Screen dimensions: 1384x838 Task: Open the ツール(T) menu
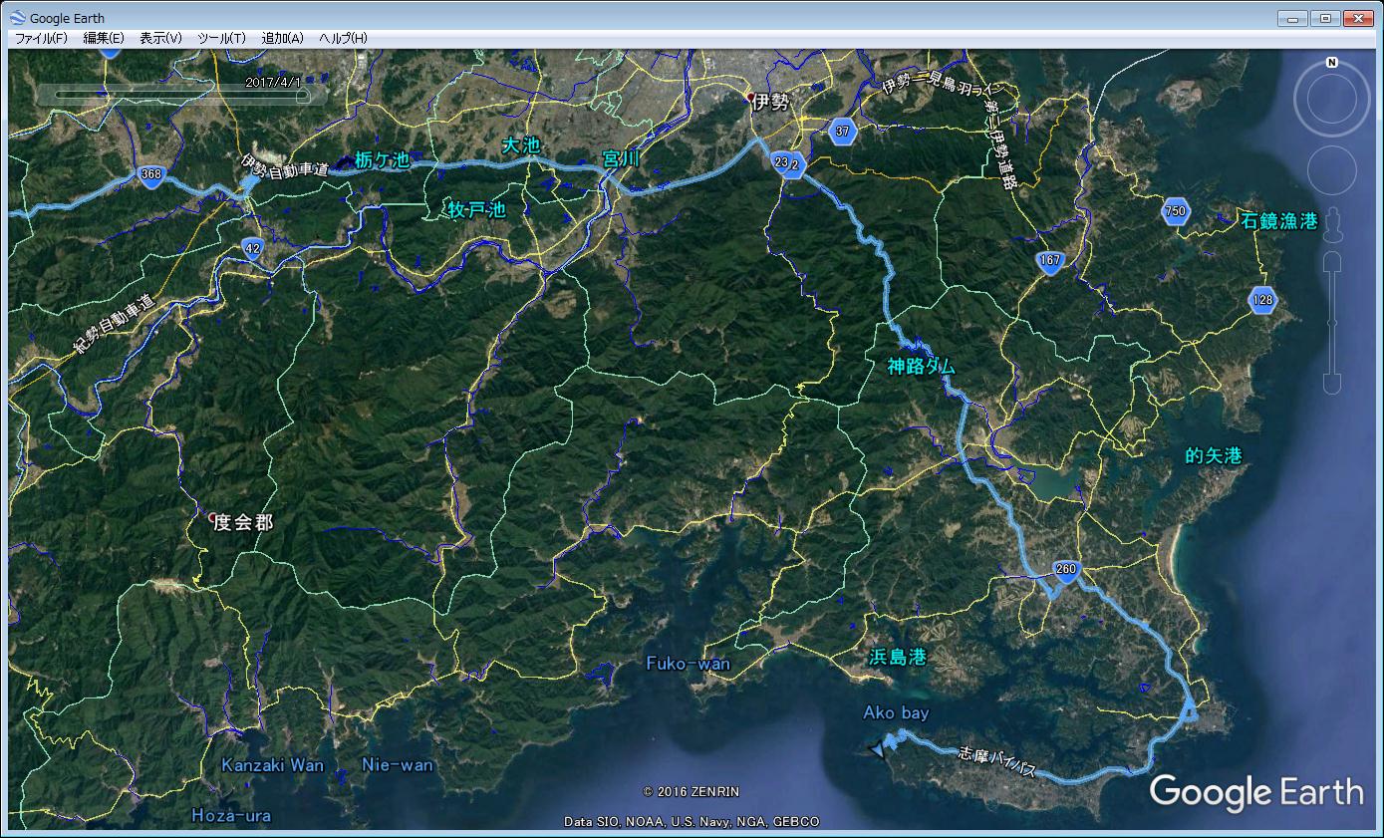coord(221,38)
